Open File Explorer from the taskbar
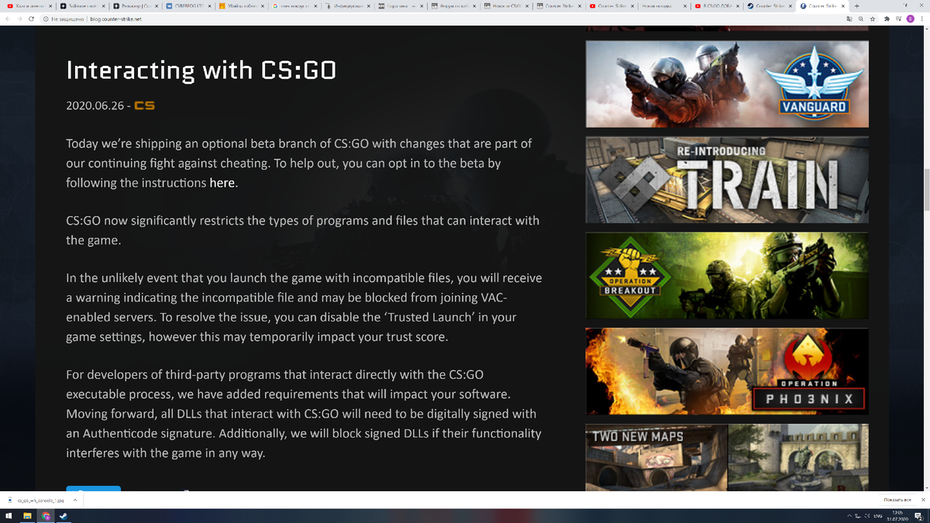The width and height of the screenshot is (930, 523). [x=27, y=516]
